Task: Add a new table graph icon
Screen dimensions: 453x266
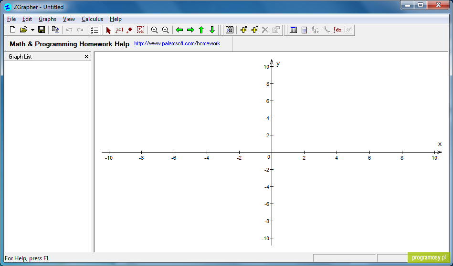Action: click(x=254, y=30)
